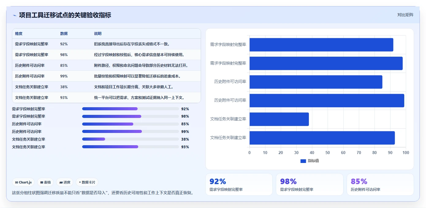Open the 98% summary card
The height and width of the screenshot is (208, 426).
pyautogui.click(x=310, y=184)
